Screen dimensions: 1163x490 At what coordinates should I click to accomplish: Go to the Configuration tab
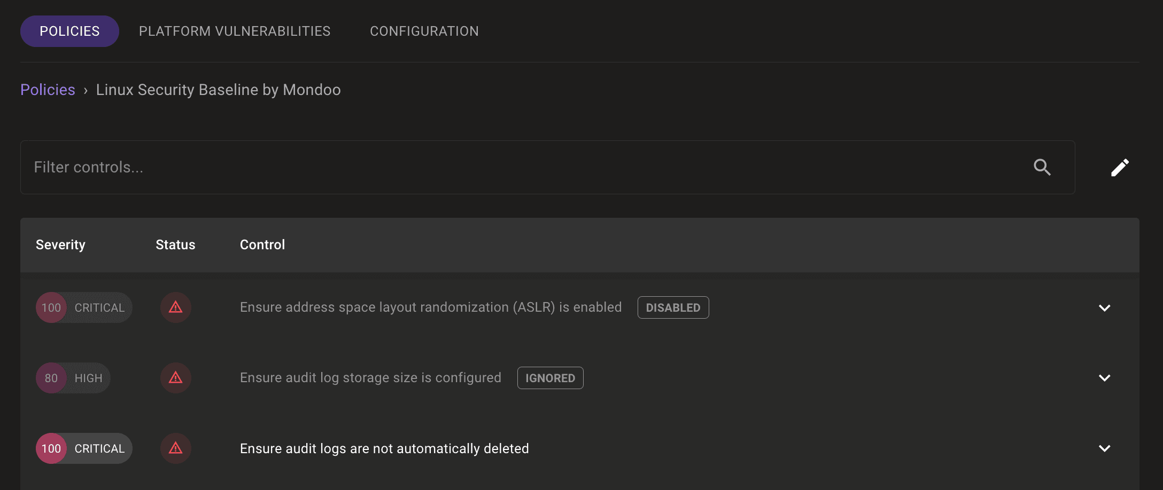pos(424,31)
